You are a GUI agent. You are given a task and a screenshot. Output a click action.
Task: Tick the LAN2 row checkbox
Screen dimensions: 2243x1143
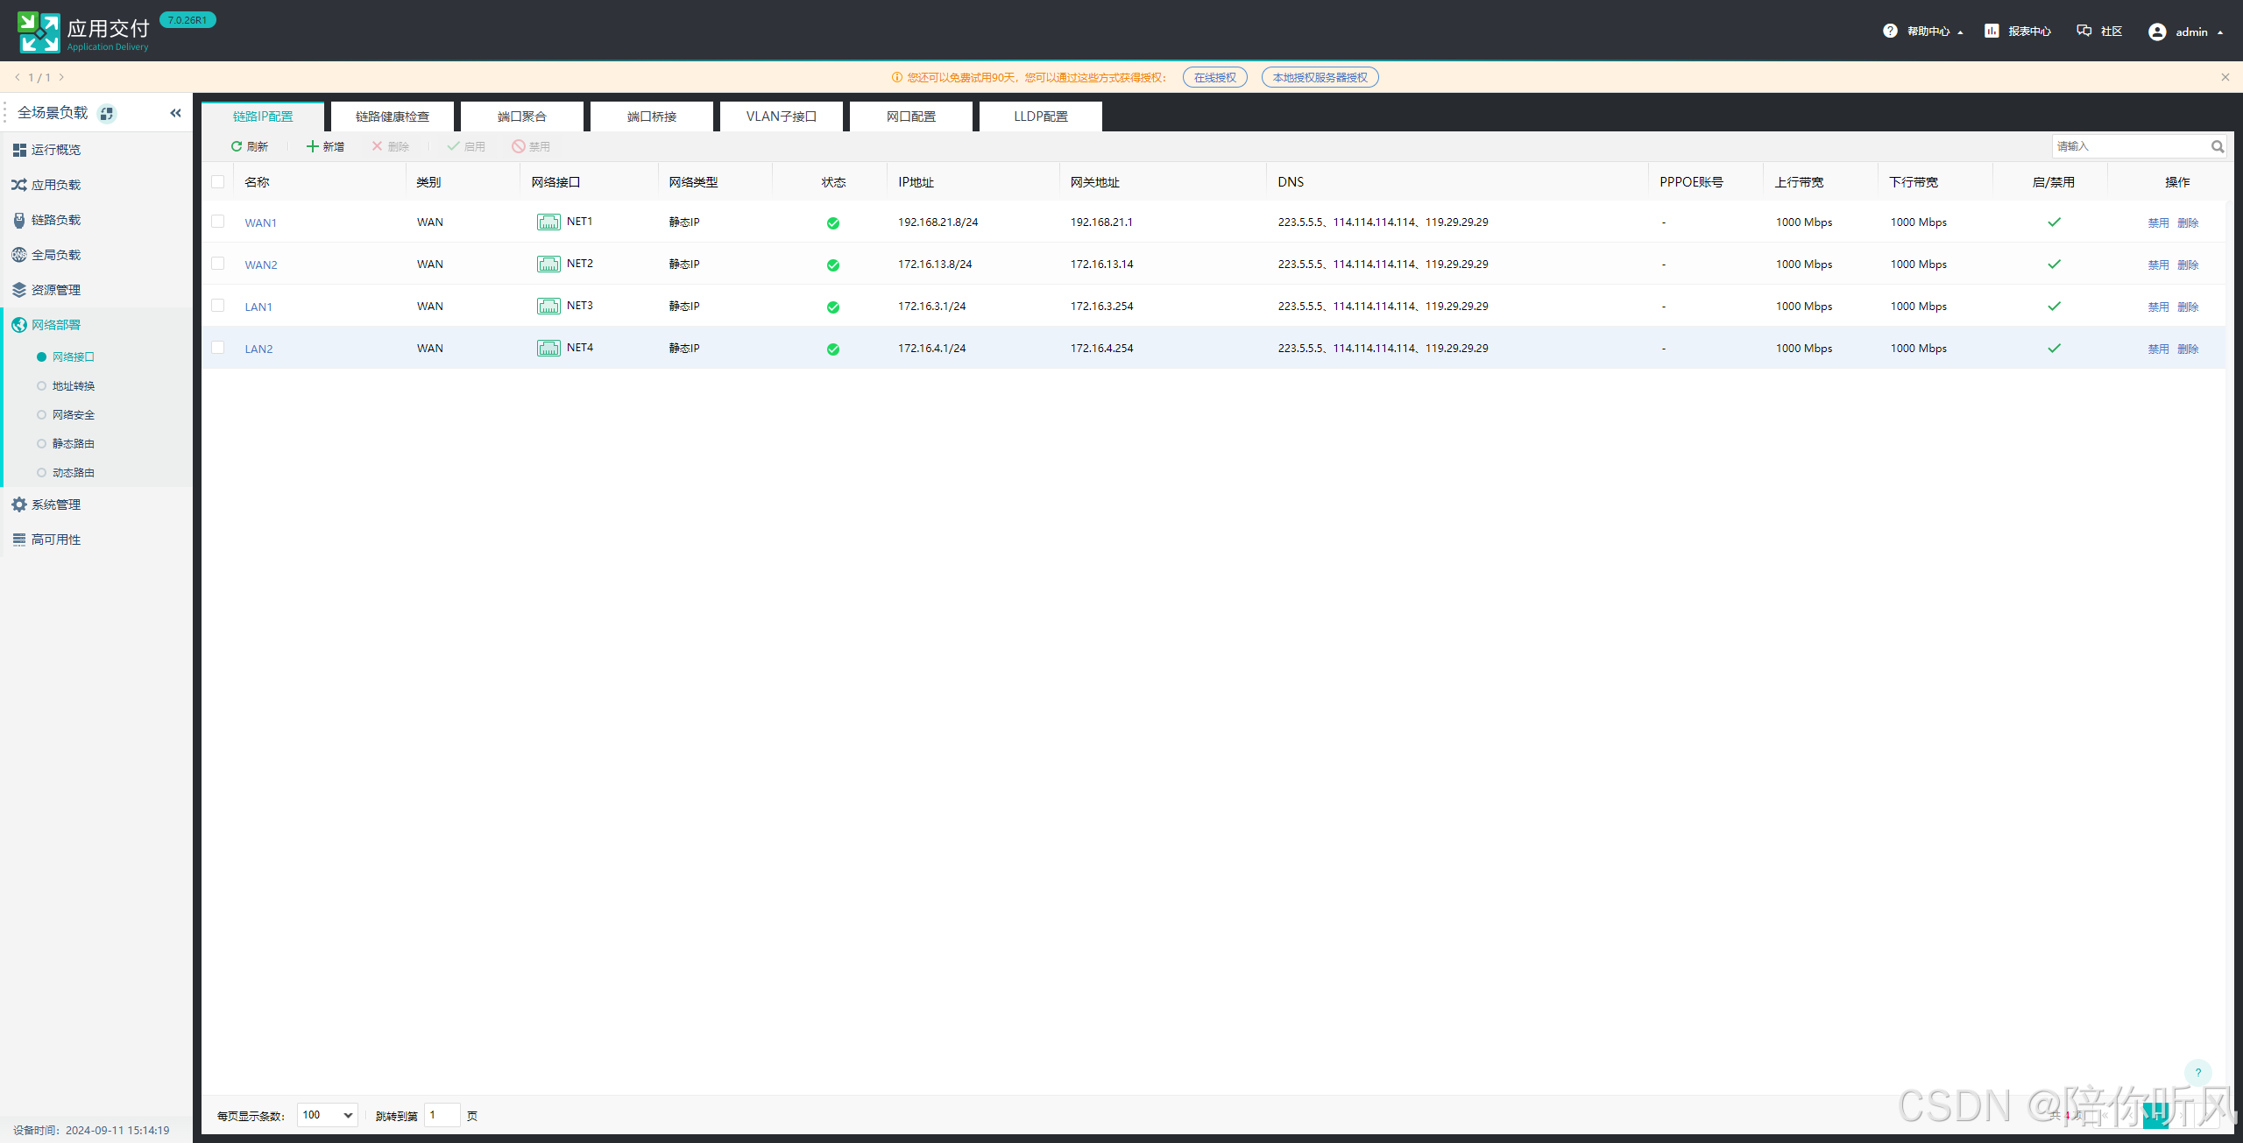tap(218, 348)
